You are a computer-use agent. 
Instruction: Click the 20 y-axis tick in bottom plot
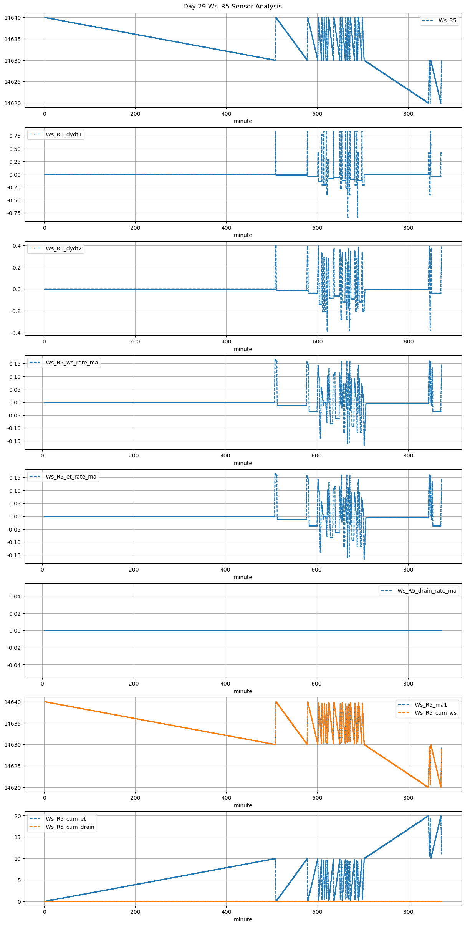[x=17, y=816]
